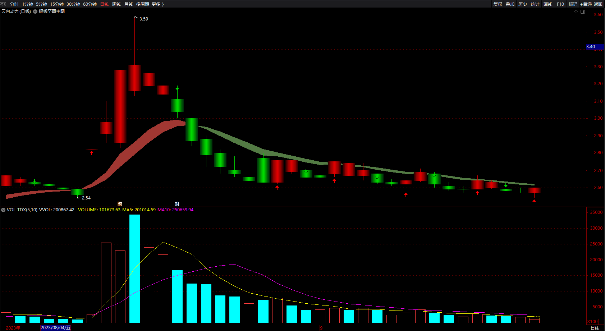Click the 返回 back button
Screen dimensions: 605x331
click(x=598, y=4)
